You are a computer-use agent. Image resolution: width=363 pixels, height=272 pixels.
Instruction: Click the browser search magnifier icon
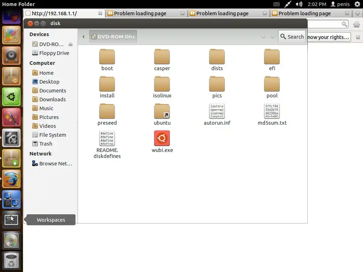344,24
